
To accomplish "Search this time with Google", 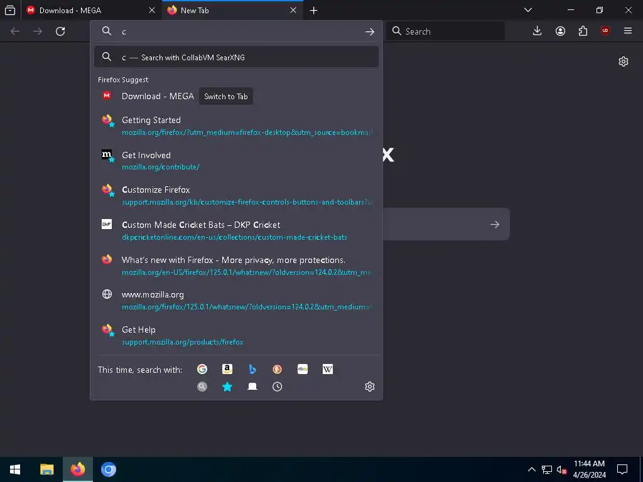I will click(x=202, y=369).
